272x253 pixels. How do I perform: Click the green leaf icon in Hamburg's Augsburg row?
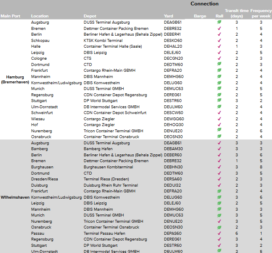pyautogui.click(x=219, y=22)
